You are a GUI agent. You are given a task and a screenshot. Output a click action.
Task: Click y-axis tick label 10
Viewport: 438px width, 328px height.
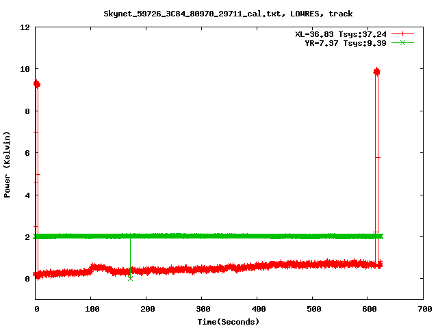(x=25, y=69)
